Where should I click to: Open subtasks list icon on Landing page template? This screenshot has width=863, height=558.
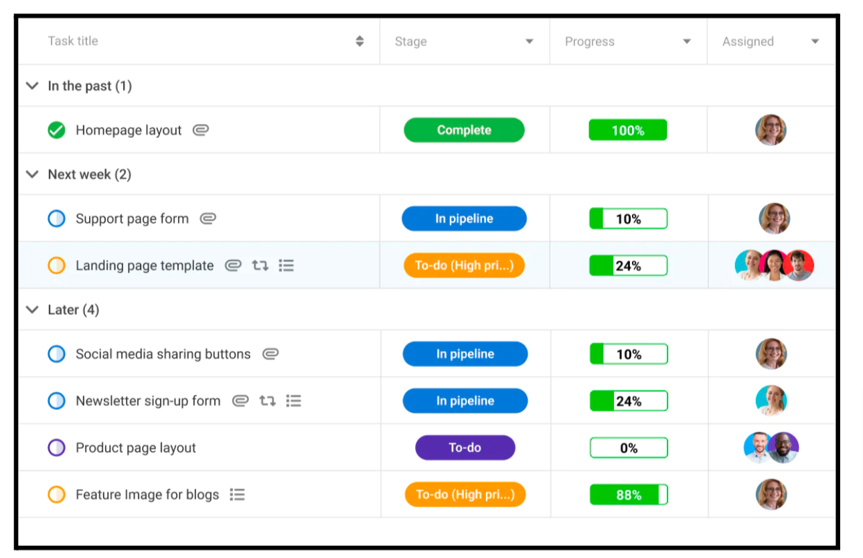287,266
